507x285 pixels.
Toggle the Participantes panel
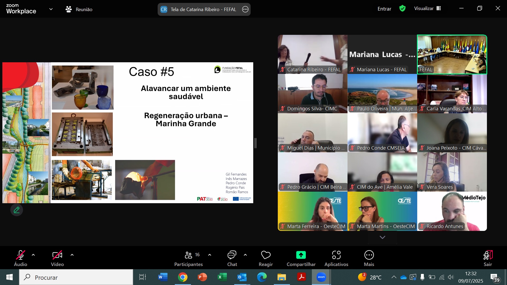(189, 255)
